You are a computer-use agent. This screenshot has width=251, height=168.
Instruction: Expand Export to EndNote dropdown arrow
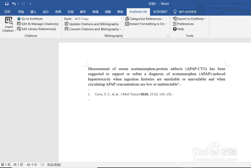pyautogui.click(x=205, y=19)
